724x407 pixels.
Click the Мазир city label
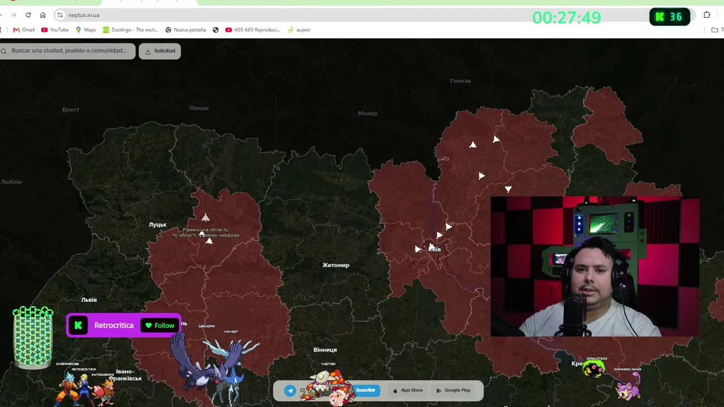click(368, 114)
